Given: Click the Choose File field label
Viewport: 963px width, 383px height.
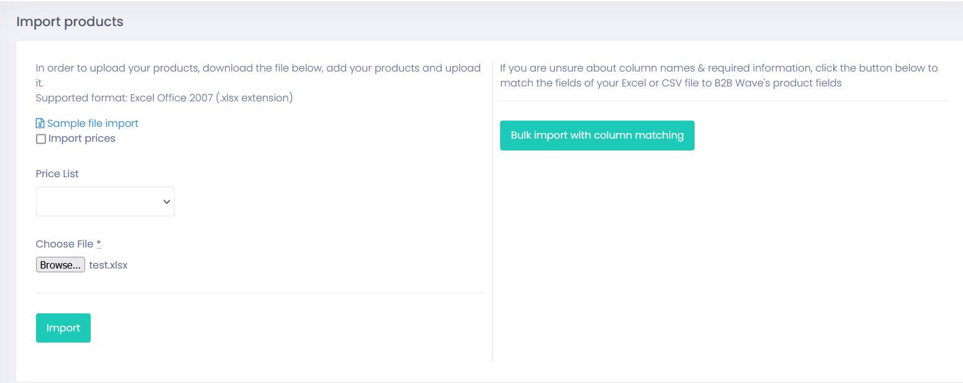Looking at the screenshot, I should pyautogui.click(x=65, y=244).
